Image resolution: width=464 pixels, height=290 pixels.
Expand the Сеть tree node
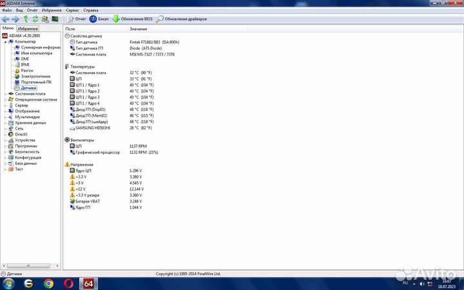point(5,129)
